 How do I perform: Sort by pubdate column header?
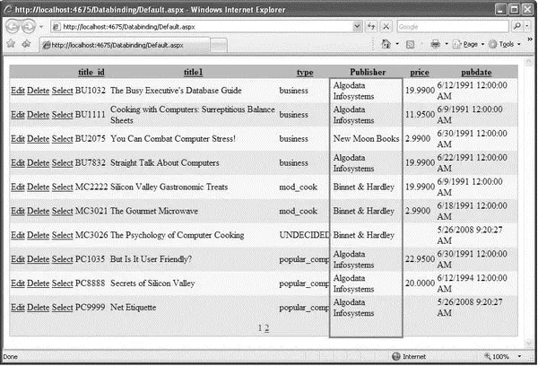point(476,73)
